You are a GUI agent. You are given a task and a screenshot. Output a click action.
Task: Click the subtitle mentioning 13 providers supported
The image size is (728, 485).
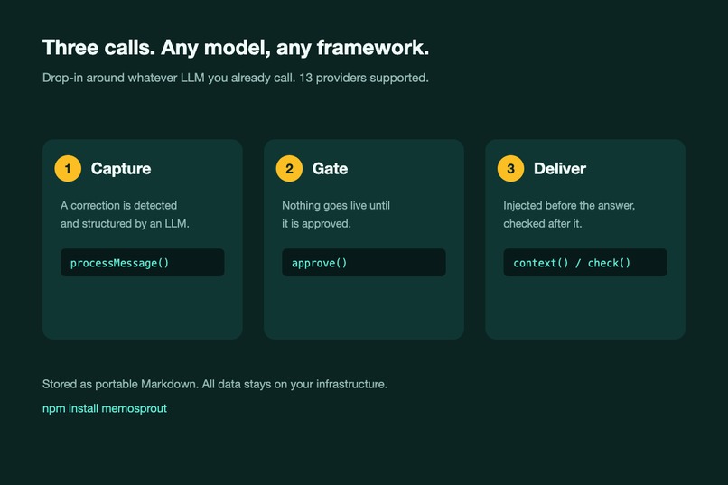pos(236,78)
